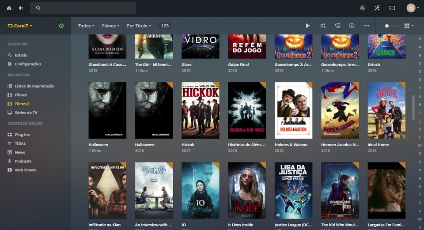Click the Web Shows play icon
This screenshot has height=230, width=424.
coord(10,170)
